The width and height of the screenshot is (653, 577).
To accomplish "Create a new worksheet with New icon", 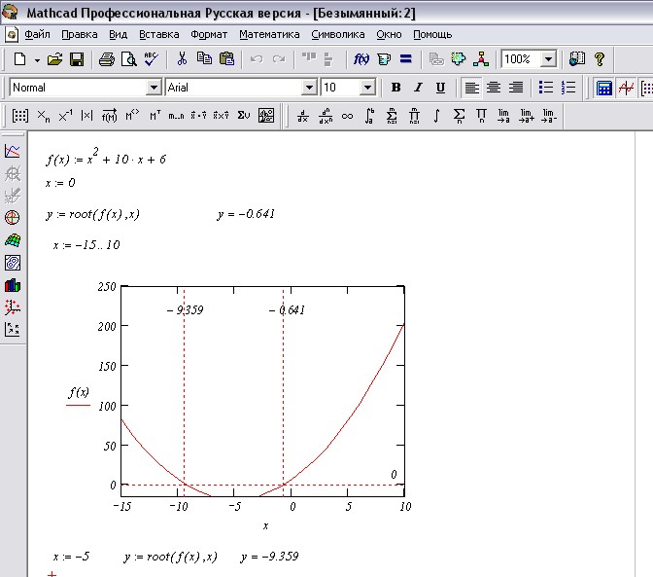I will point(19,59).
